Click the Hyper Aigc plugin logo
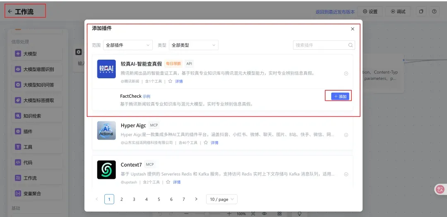This screenshot has width=447, height=217. (106, 130)
